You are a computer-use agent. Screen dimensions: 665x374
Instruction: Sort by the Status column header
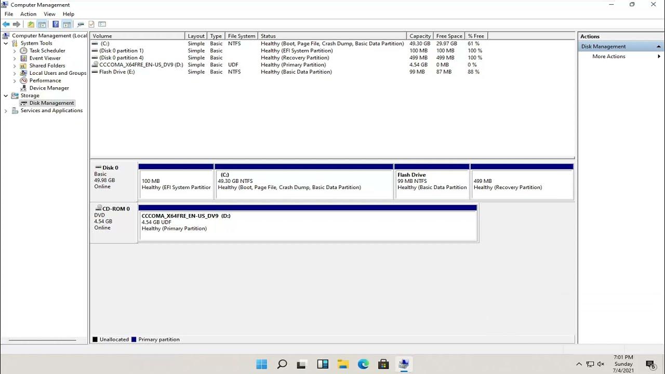(332, 36)
